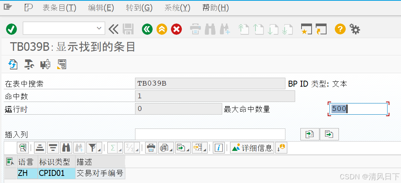Open the command field dropdown arrow

(x=99, y=28)
